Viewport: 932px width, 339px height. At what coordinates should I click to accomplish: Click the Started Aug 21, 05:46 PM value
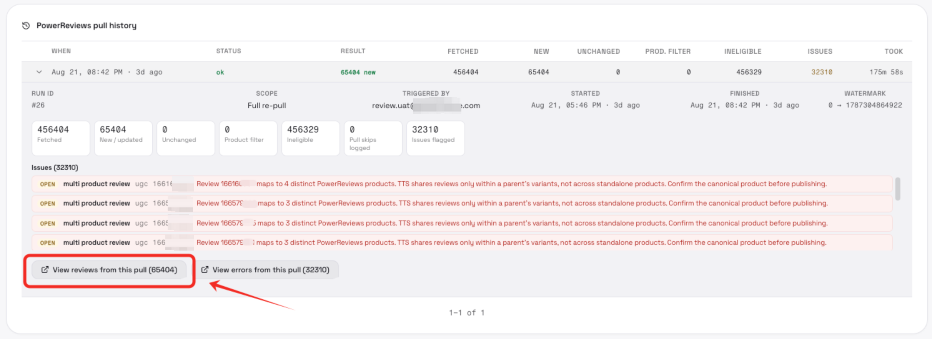pyautogui.click(x=585, y=105)
